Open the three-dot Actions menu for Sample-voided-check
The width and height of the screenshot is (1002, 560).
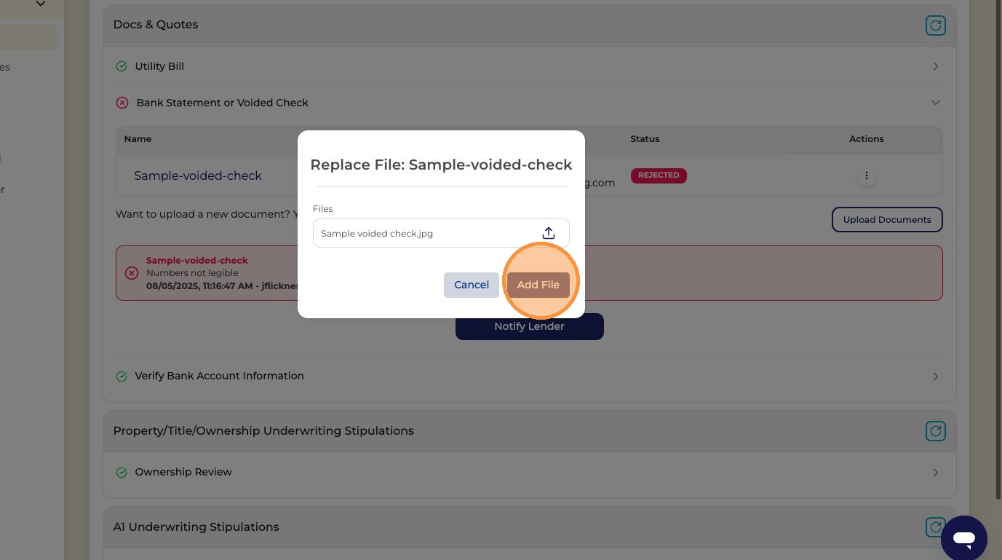click(x=866, y=176)
